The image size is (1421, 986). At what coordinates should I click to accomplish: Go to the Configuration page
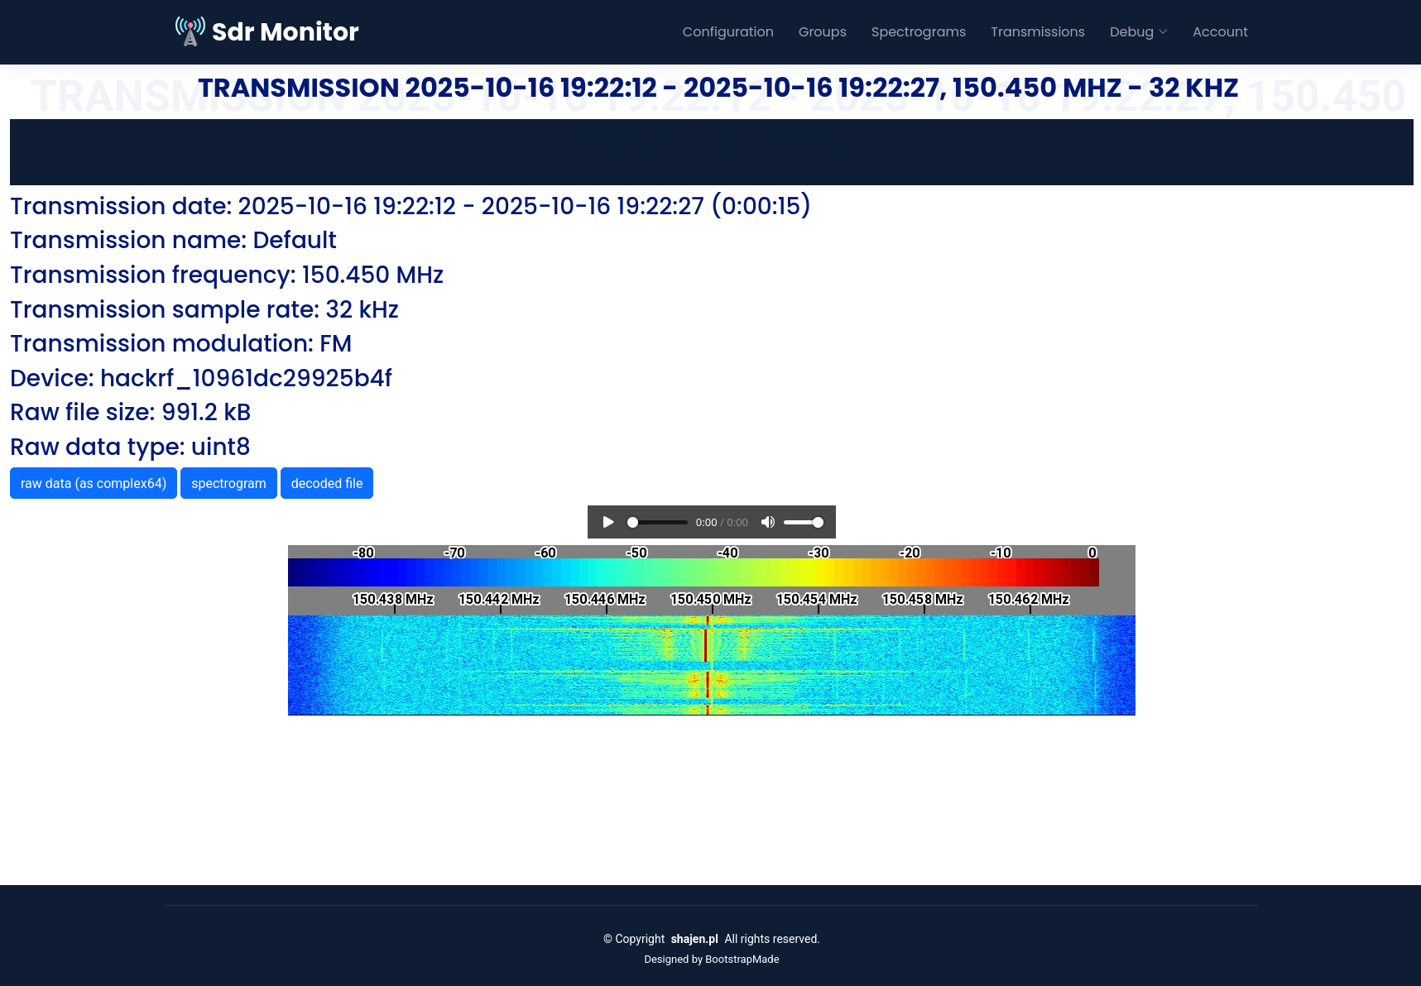point(727,31)
